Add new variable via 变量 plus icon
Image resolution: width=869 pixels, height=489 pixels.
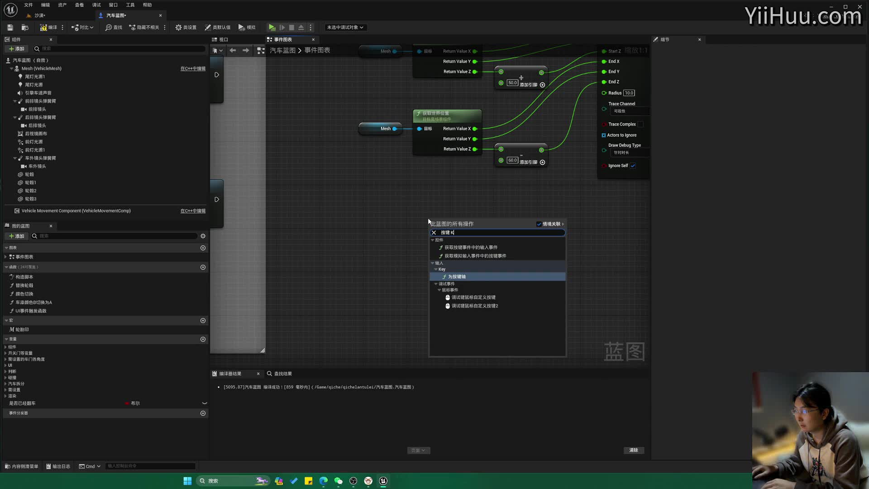pyautogui.click(x=203, y=340)
